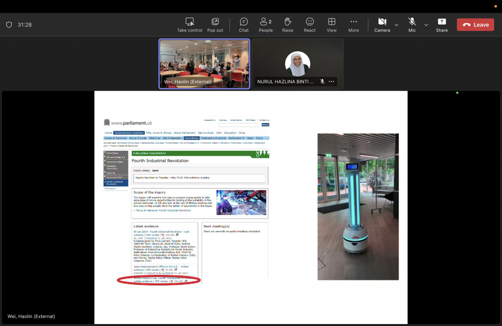The width and height of the screenshot is (502, 326).
Task: Open more options on NURUL HAZLINA's tile
Action: (x=331, y=81)
